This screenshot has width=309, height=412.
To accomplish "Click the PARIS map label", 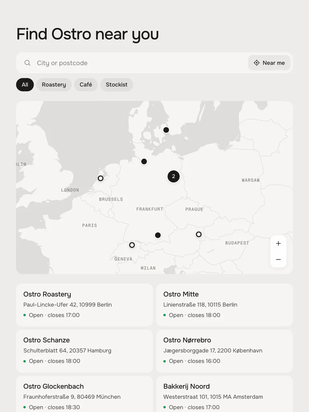I will click(x=90, y=225).
